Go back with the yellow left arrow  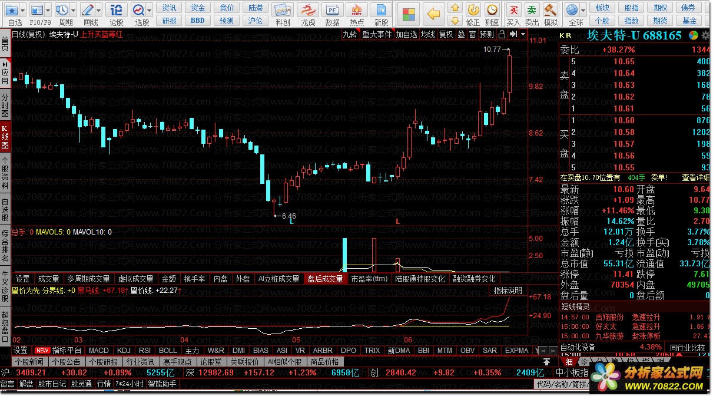434,14
